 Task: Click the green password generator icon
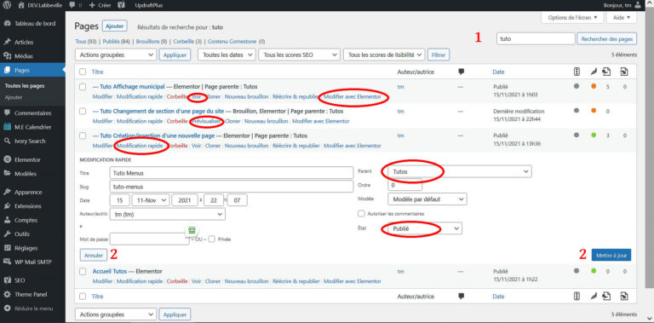pos(192,230)
